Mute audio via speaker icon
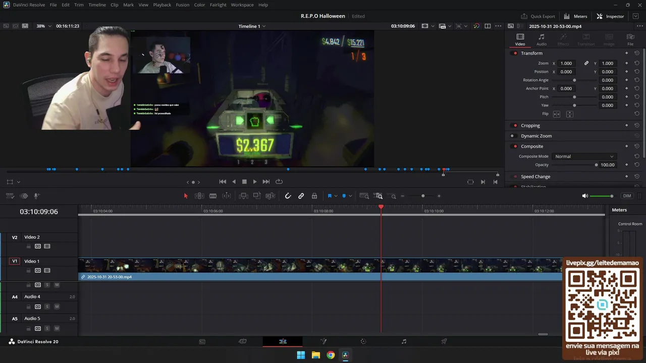The image size is (646, 363). (x=584, y=196)
